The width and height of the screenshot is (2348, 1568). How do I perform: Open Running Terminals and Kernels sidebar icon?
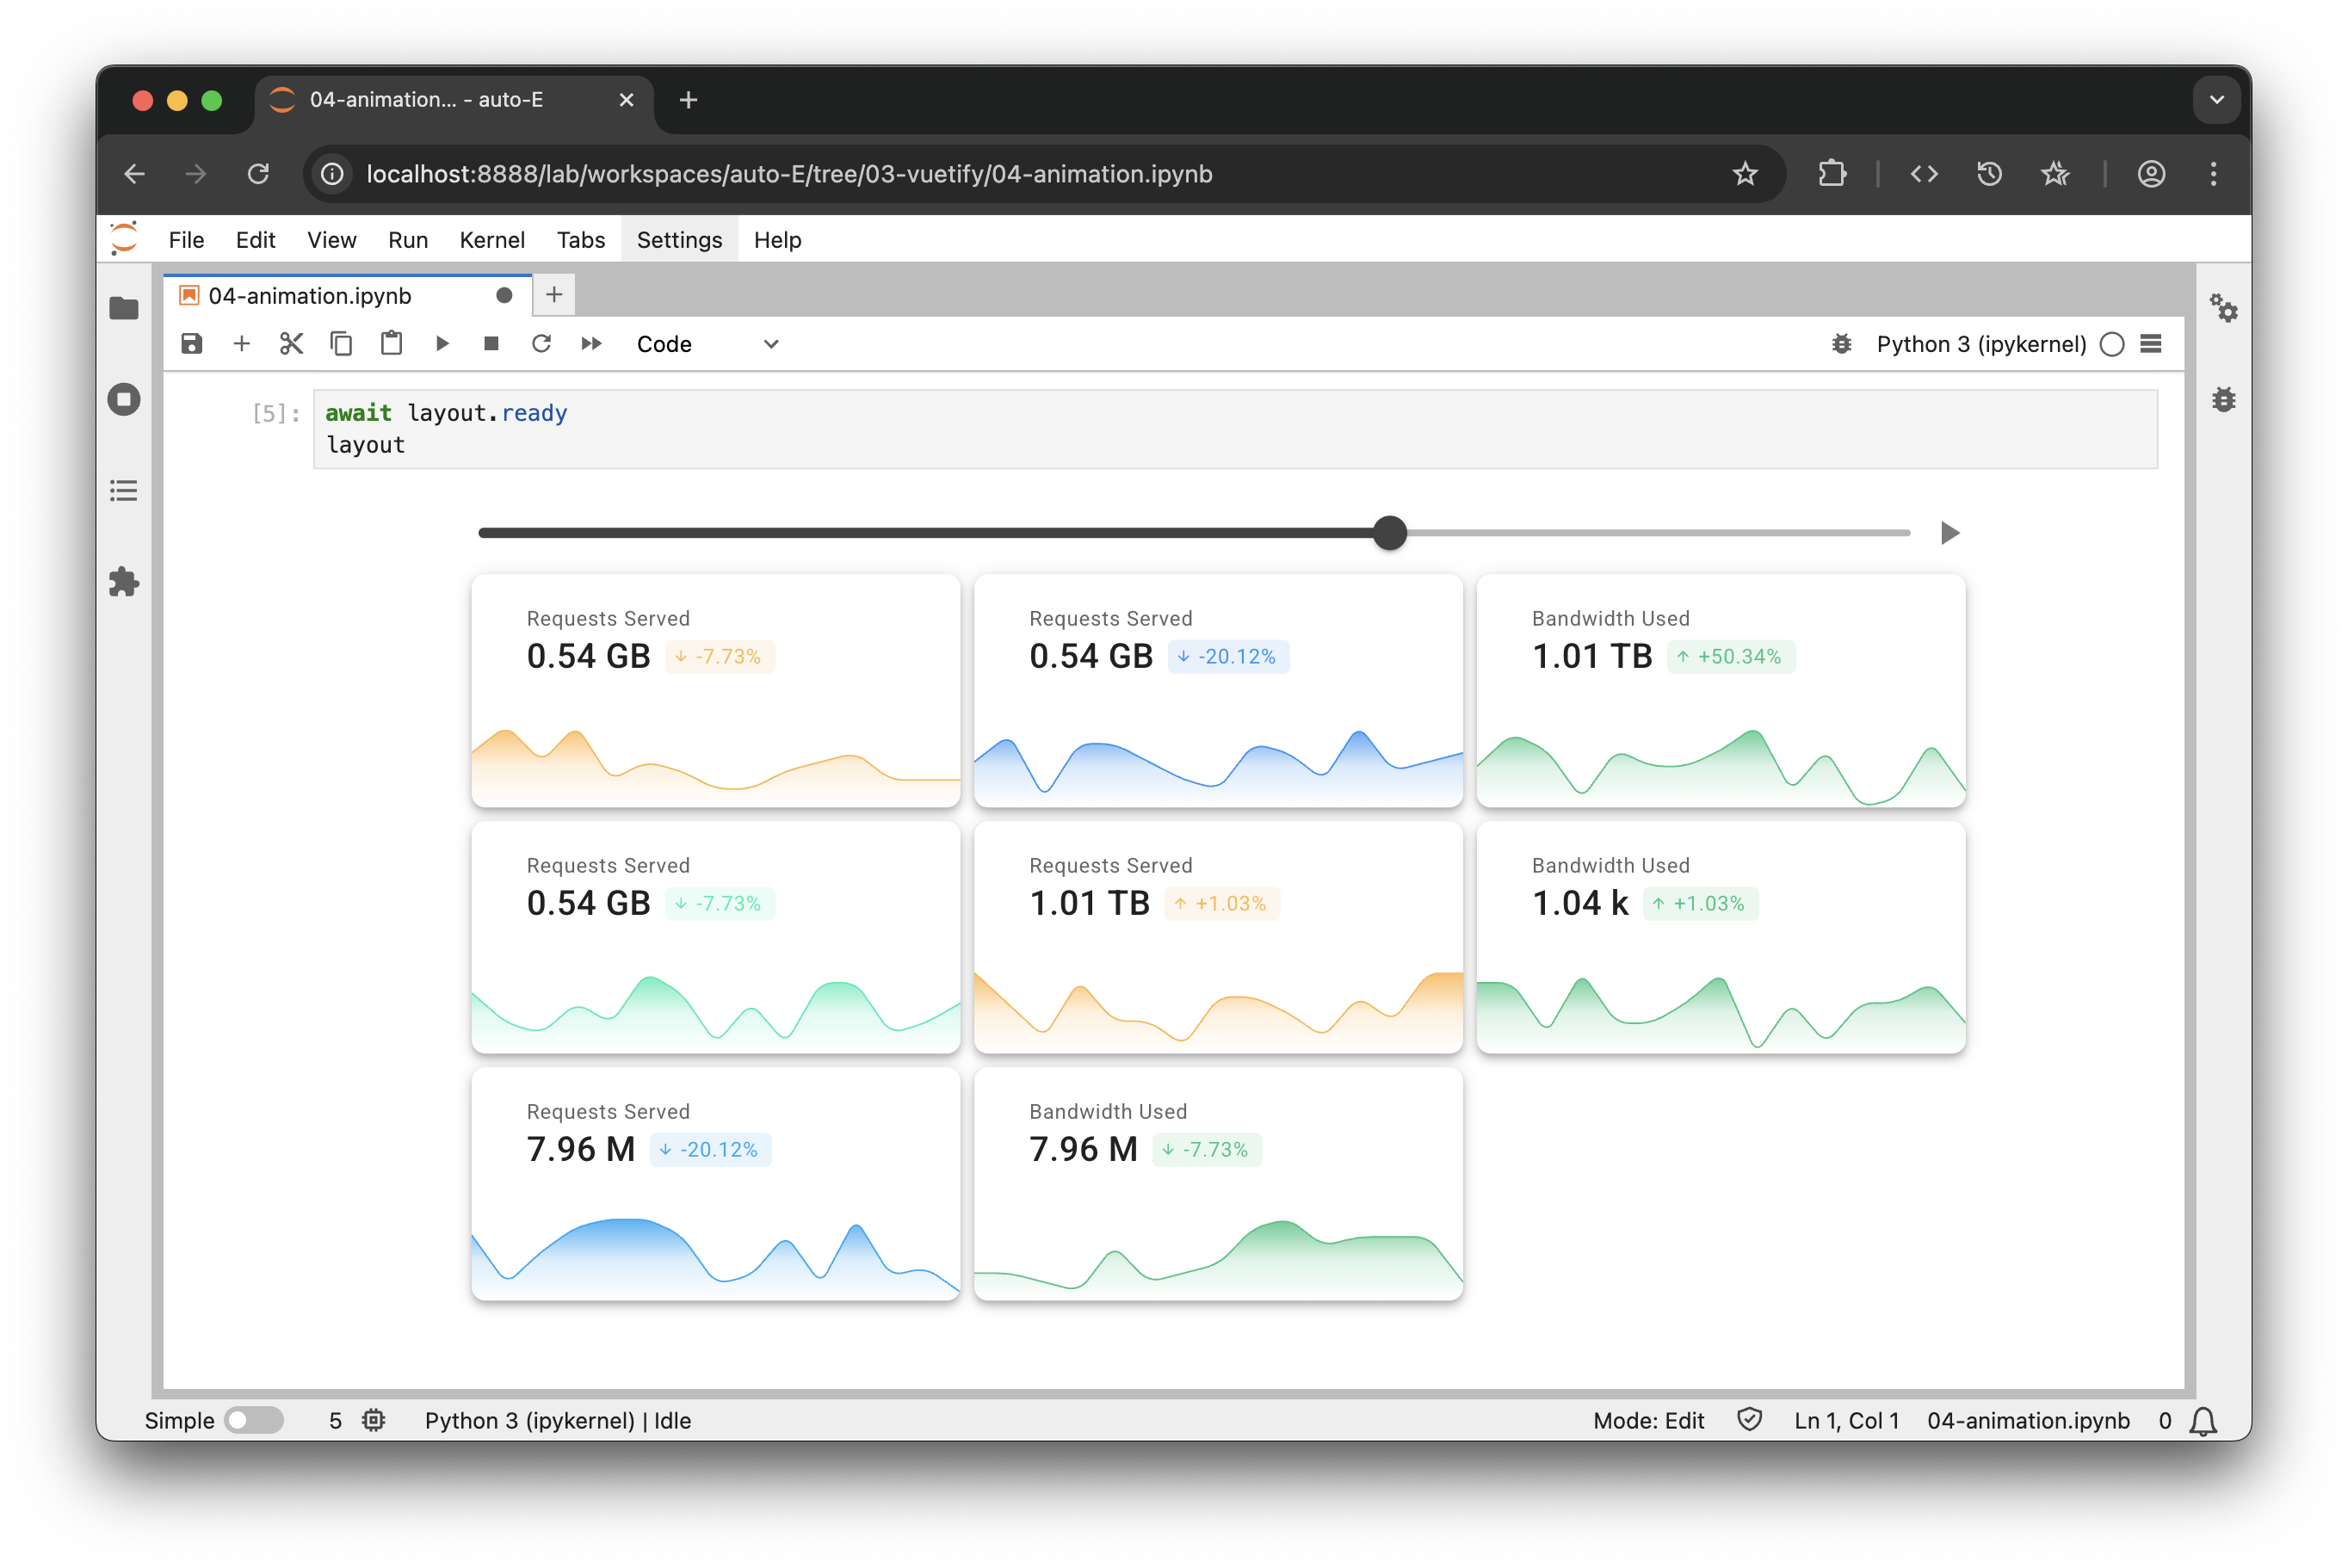click(124, 400)
